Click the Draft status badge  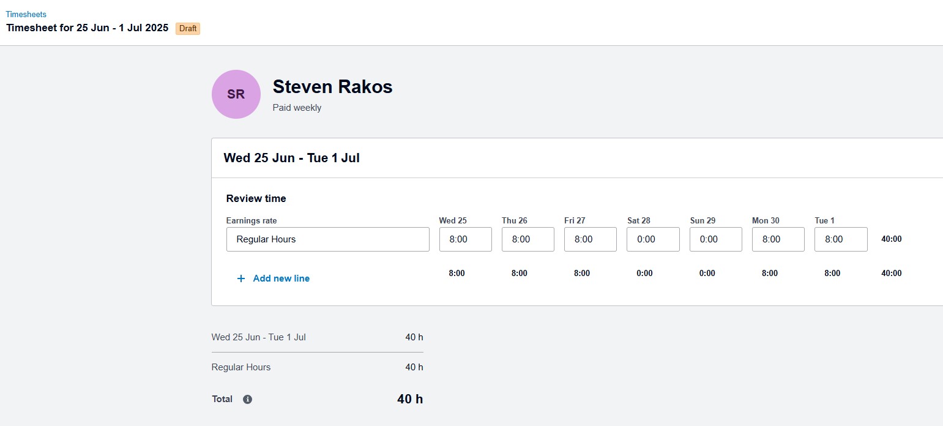tap(188, 28)
